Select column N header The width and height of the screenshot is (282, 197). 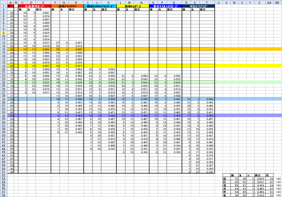[141, 3]
